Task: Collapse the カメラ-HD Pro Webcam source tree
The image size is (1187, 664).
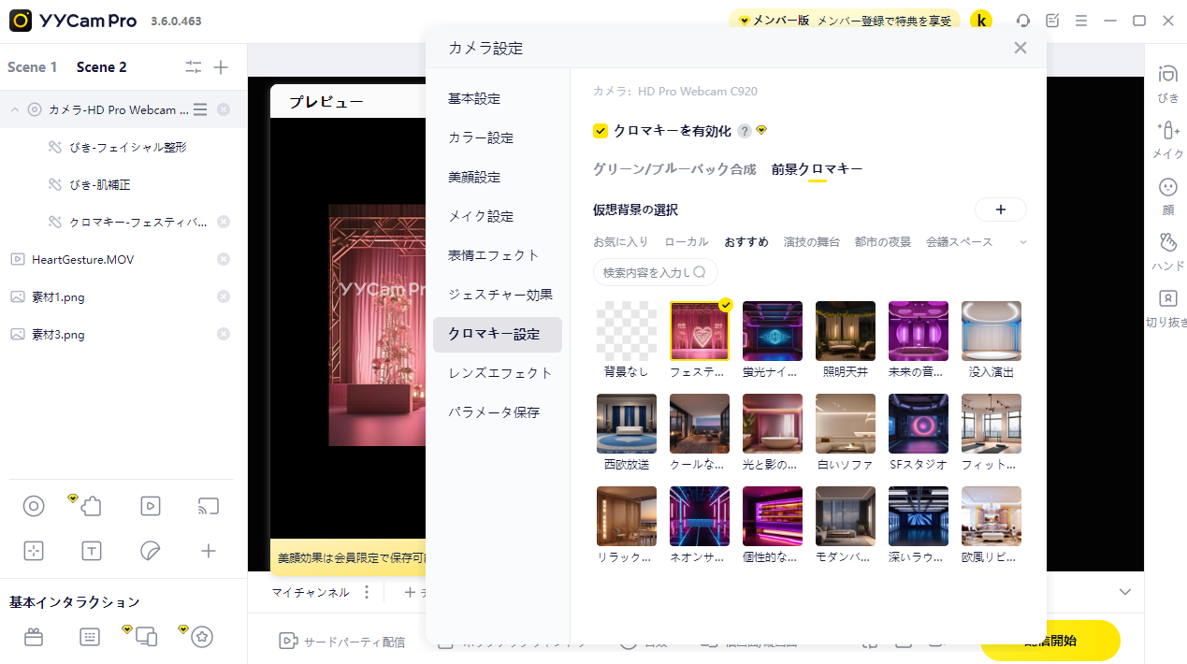Action: 15,109
